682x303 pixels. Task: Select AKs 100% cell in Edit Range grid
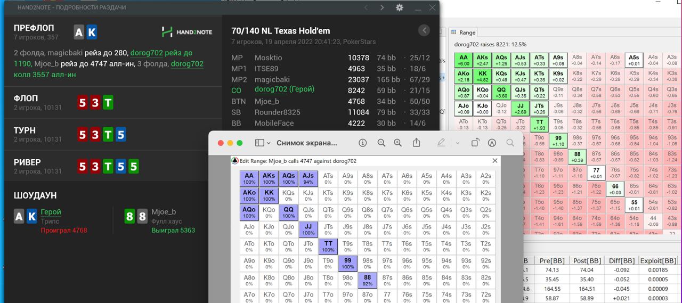tap(269, 179)
